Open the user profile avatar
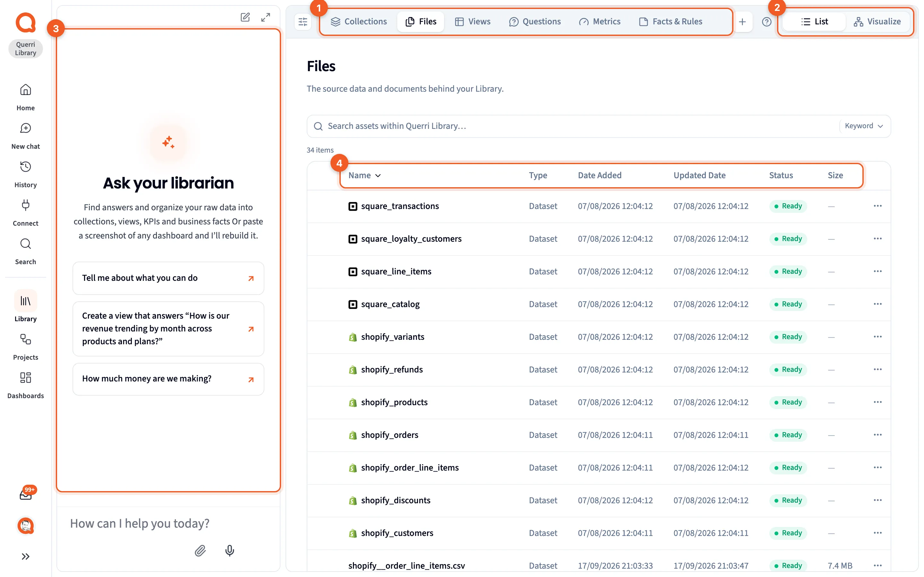Screen dimensions: 924x577 (26, 526)
